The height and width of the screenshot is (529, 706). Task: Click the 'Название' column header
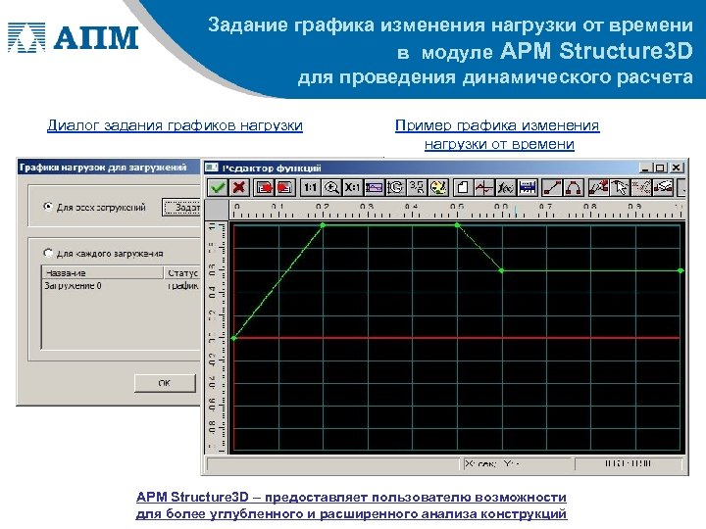click(103, 272)
